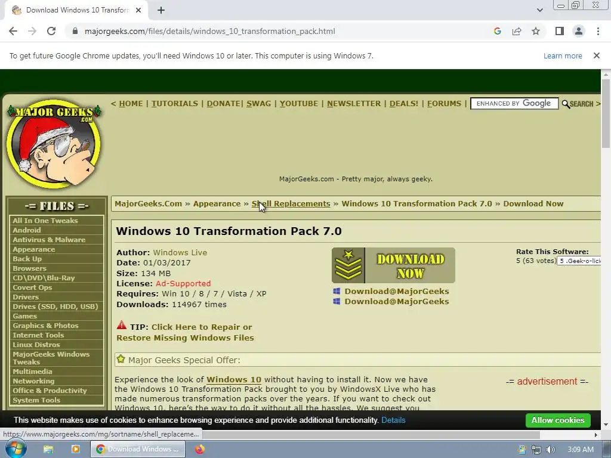The image size is (611, 458).
Task: Click the page vertical scrollbar thumb
Action: tap(606, 113)
